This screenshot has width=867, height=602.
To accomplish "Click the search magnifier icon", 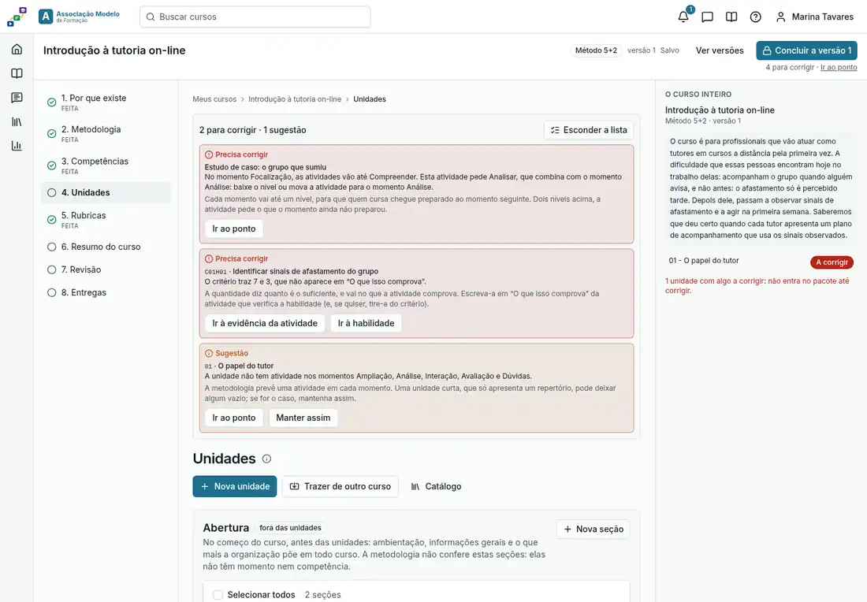I will [x=150, y=17].
